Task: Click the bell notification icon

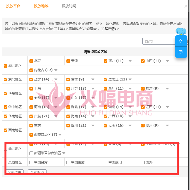Action: [x=180, y=41]
